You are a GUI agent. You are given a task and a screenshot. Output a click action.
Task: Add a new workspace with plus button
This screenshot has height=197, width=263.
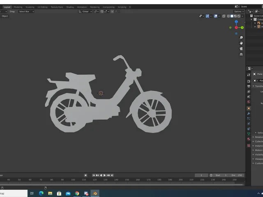(130, 7)
